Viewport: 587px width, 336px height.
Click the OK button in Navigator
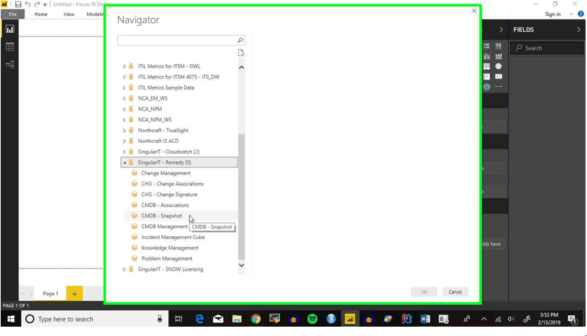coord(424,292)
